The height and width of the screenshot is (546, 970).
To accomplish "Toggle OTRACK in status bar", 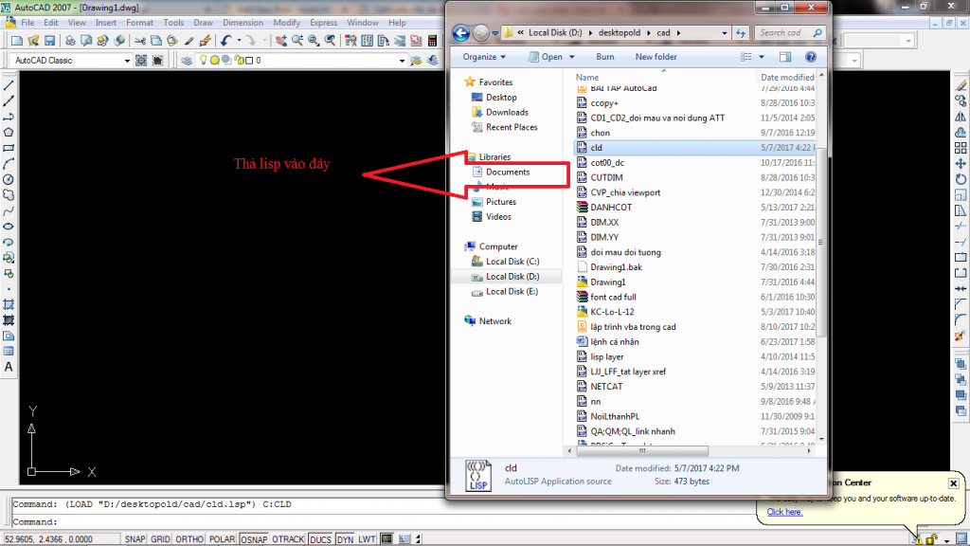I will [288, 539].
